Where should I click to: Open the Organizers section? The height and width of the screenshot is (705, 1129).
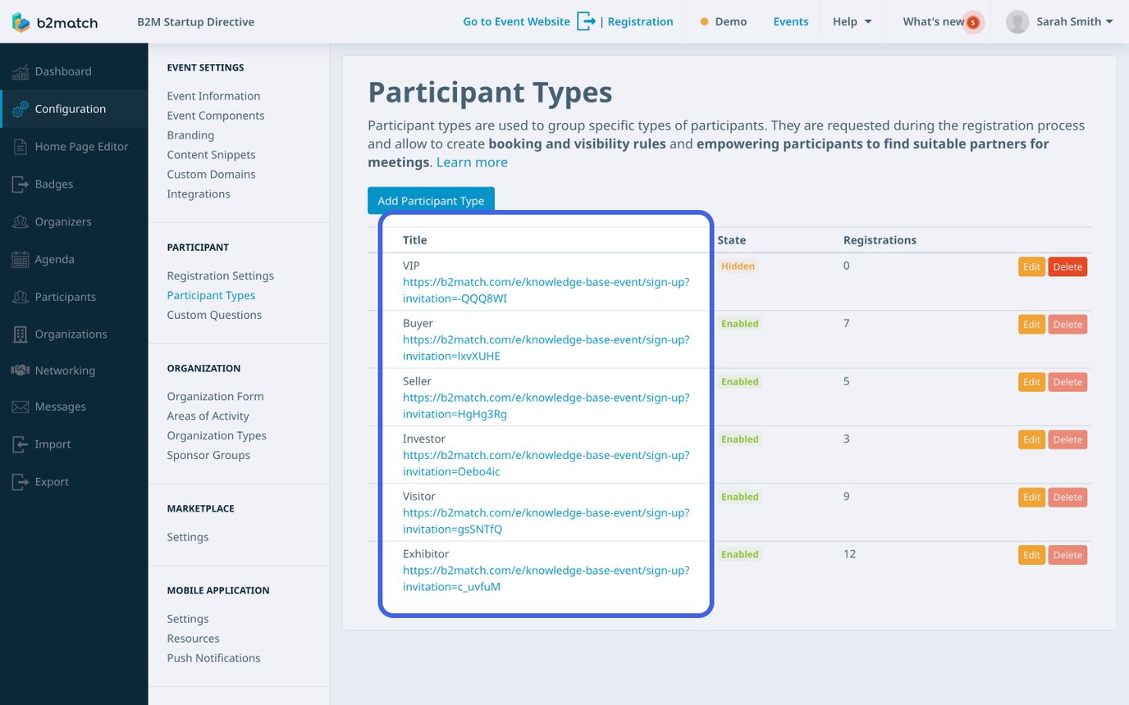click(x=64, y=221)
